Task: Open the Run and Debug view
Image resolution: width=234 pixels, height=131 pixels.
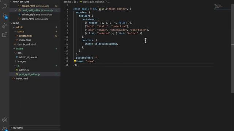Action: click(x=5, y=25)
